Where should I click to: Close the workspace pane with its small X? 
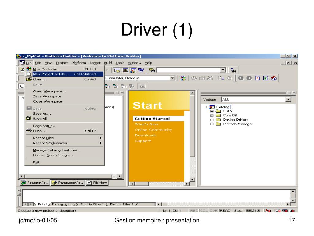[122, 93]
